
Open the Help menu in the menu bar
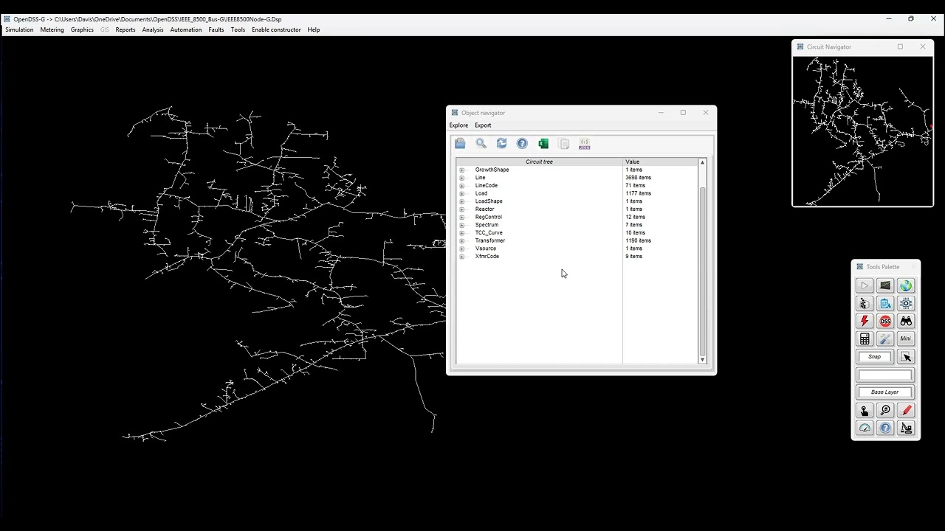[x=314, y=29]
